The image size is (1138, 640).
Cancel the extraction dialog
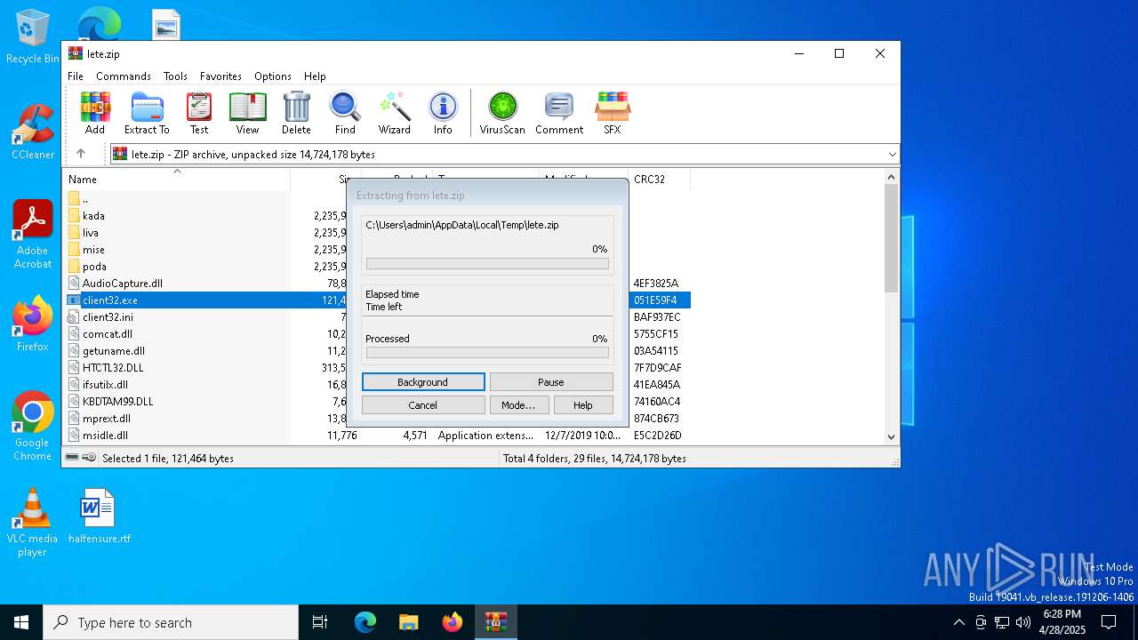423,405
